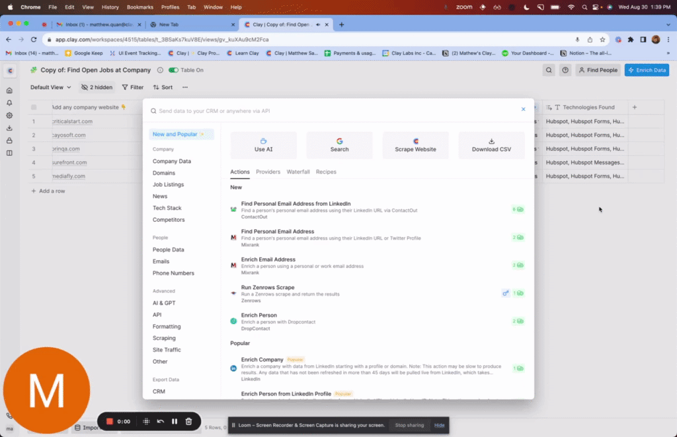Toggle the Table On switch

(x=174, y=70)
